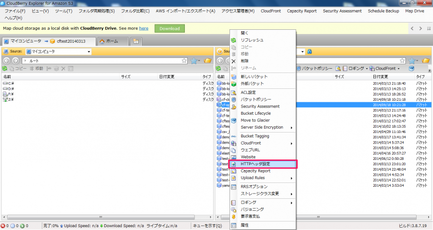Open the ファイル(F) menu

tap(15, 11)
